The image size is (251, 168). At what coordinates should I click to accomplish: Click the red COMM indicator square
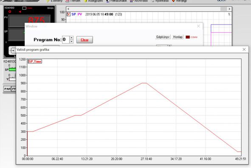[188, 37]
